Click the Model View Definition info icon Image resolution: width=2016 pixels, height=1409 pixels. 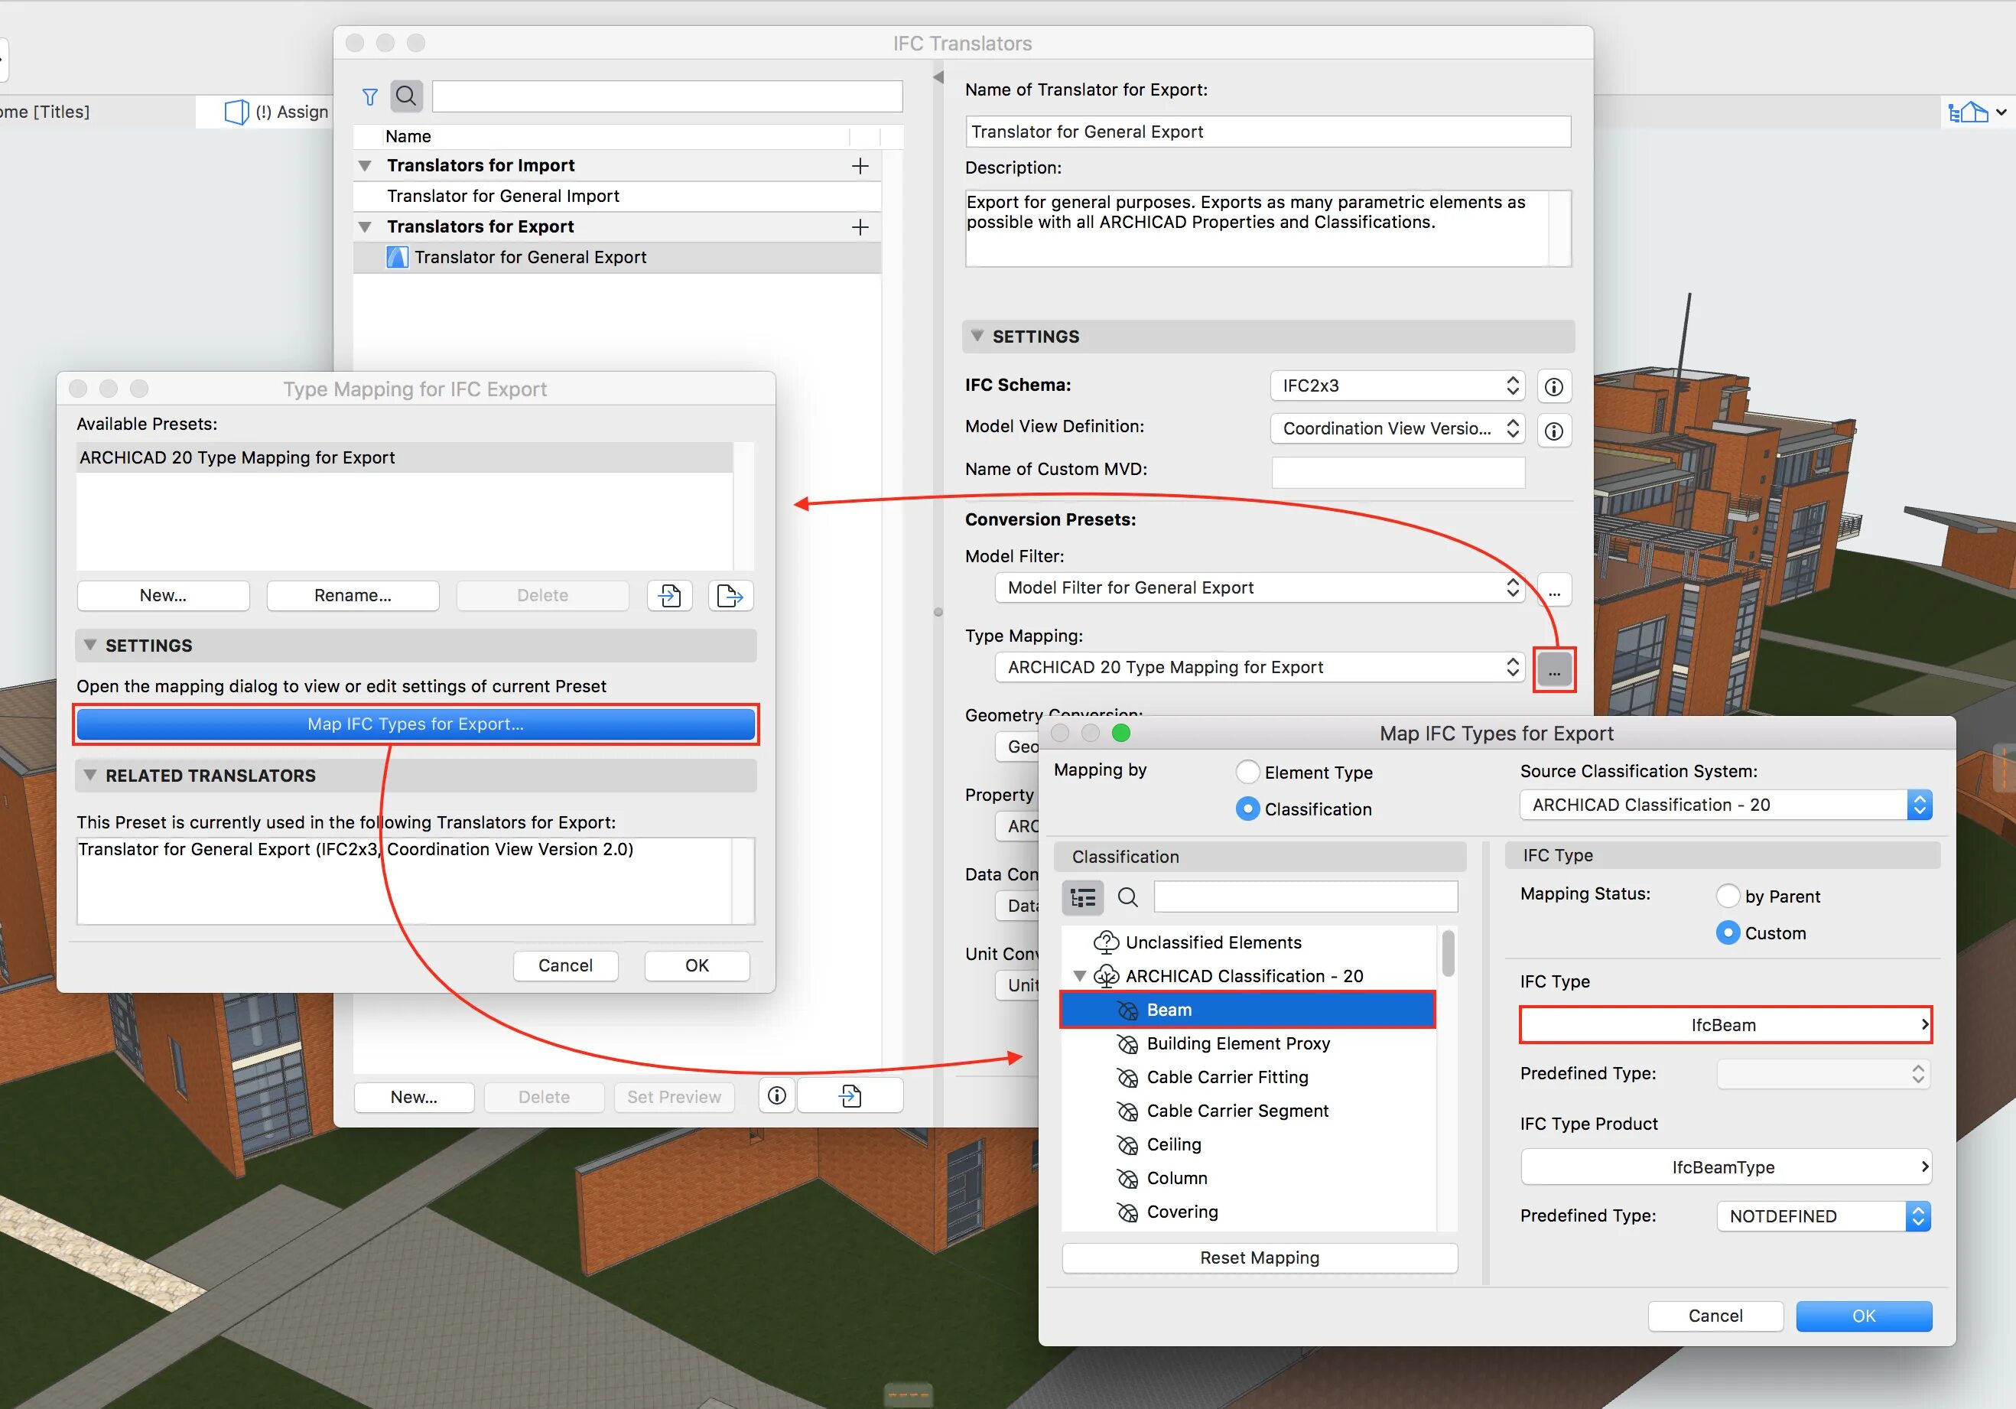pyautogui.click(x=1553, y=431)
